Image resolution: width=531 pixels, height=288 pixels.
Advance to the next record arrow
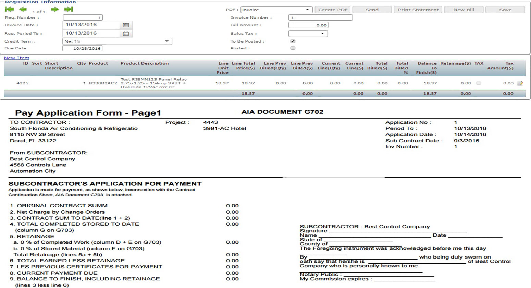pyautogui.click(x=55, y=9)
